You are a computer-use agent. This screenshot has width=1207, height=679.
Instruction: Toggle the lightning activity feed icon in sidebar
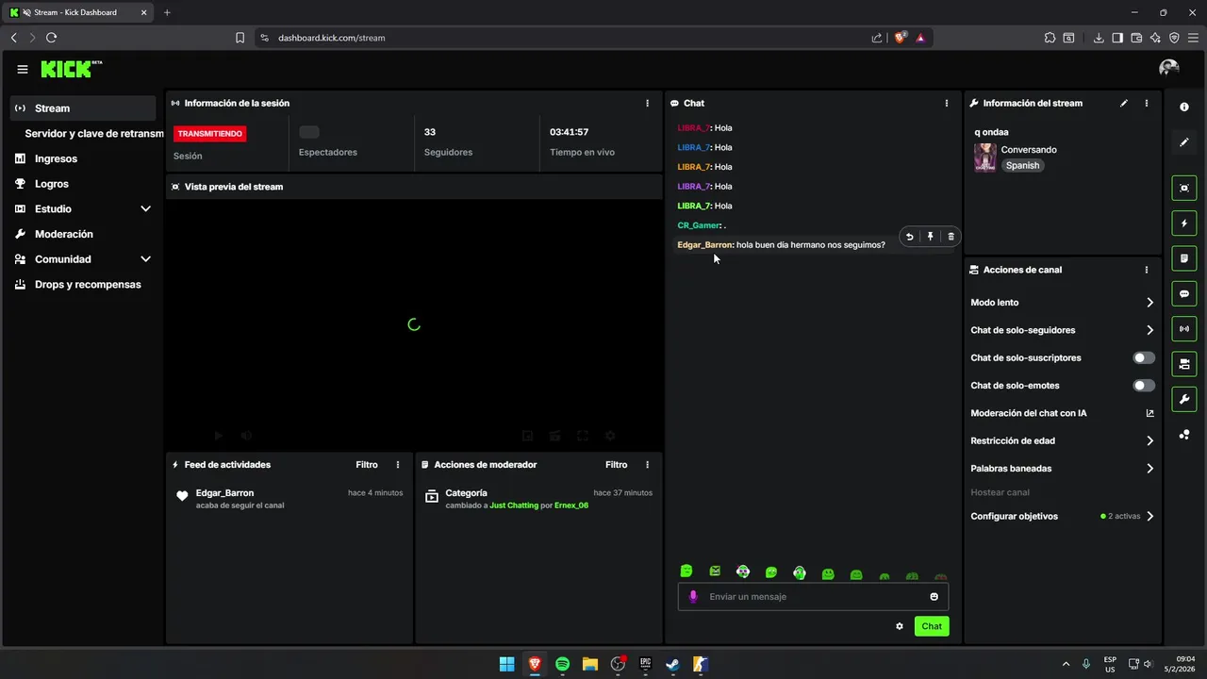[1184, 224]
